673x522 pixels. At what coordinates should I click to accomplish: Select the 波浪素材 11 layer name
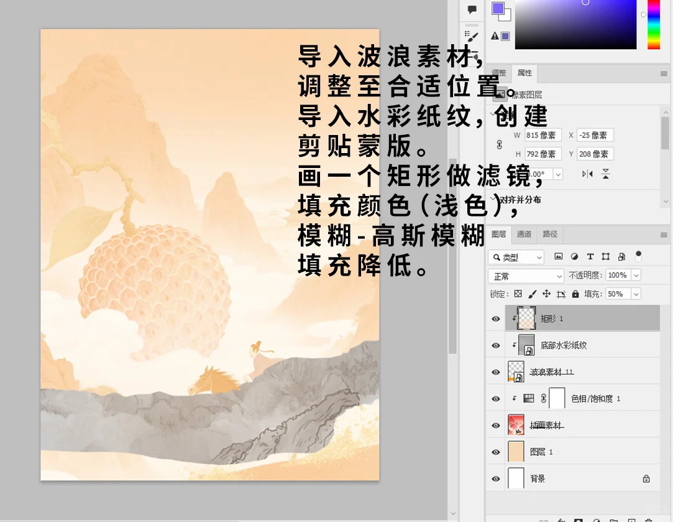tap(552, 371)
